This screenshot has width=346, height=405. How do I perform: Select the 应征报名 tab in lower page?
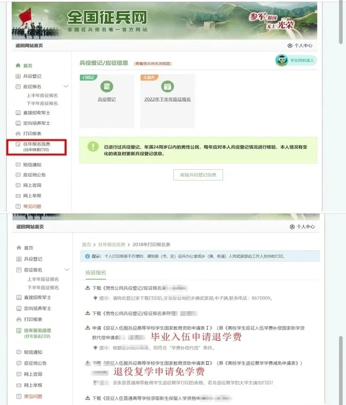96,273
